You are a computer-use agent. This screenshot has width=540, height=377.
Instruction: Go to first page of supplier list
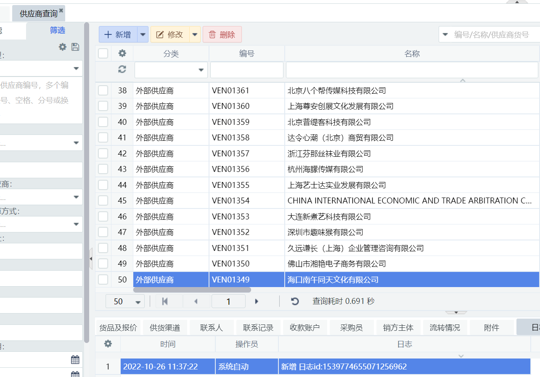click(x=165, y=301)
